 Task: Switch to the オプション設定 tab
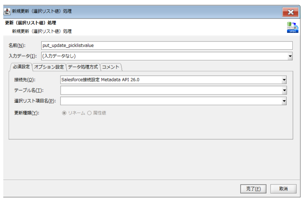click(x=49, y=67)
